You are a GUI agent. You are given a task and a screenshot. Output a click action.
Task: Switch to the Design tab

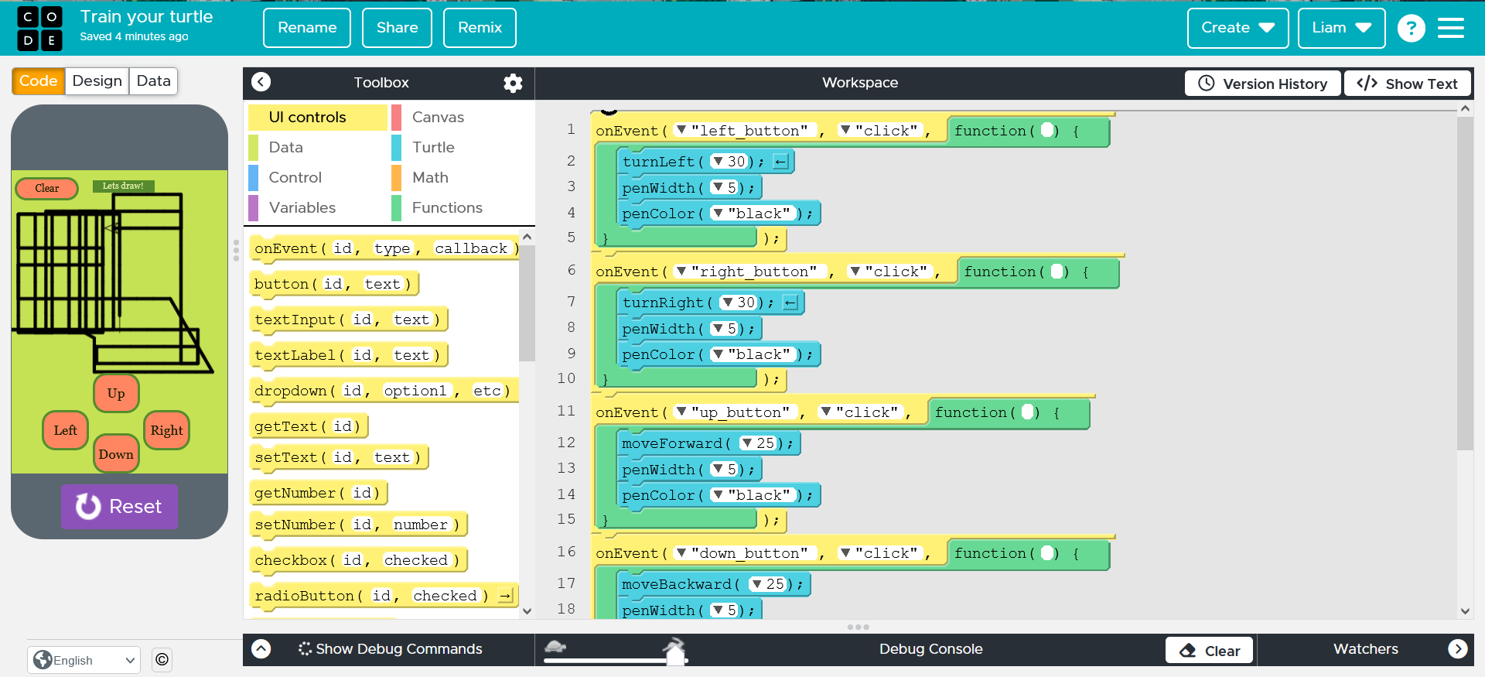(97, 81)
